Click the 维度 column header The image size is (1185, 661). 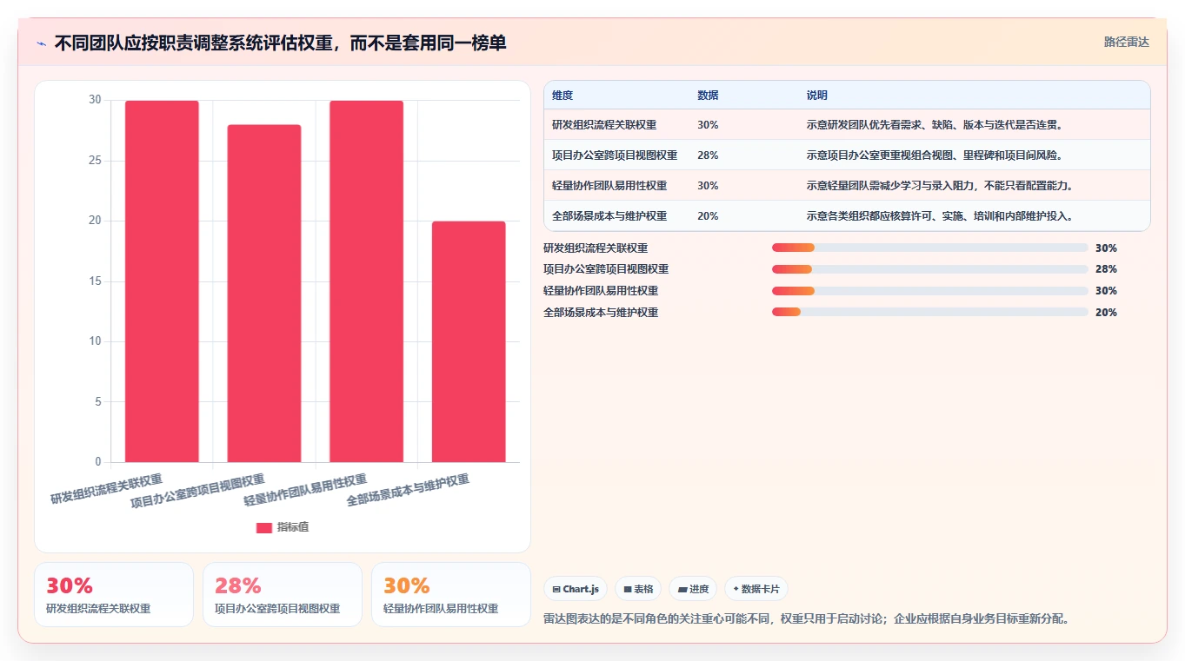point(563,96)
